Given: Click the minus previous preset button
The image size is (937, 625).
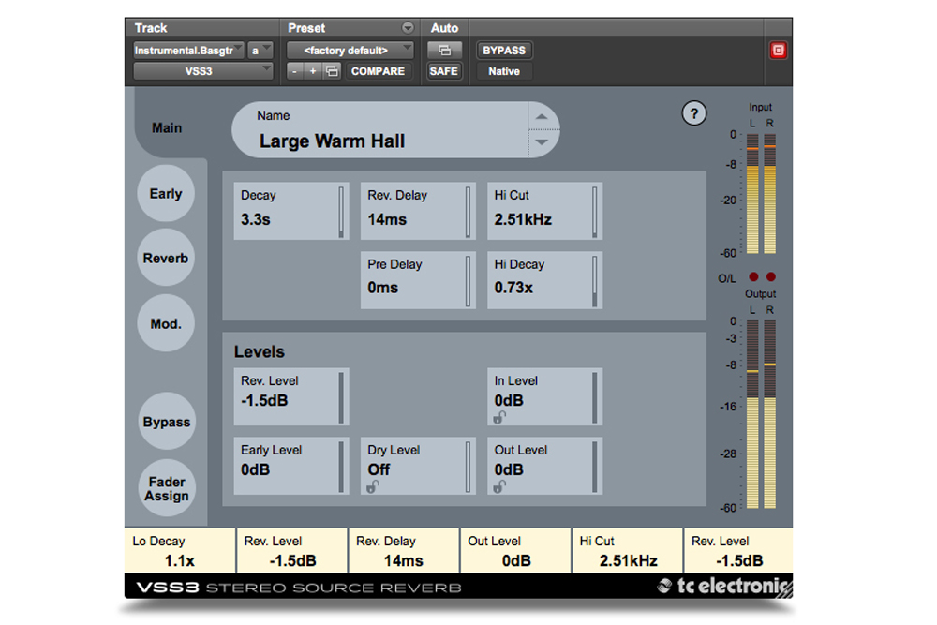Looking at the screenshot, I should point(295,71).
